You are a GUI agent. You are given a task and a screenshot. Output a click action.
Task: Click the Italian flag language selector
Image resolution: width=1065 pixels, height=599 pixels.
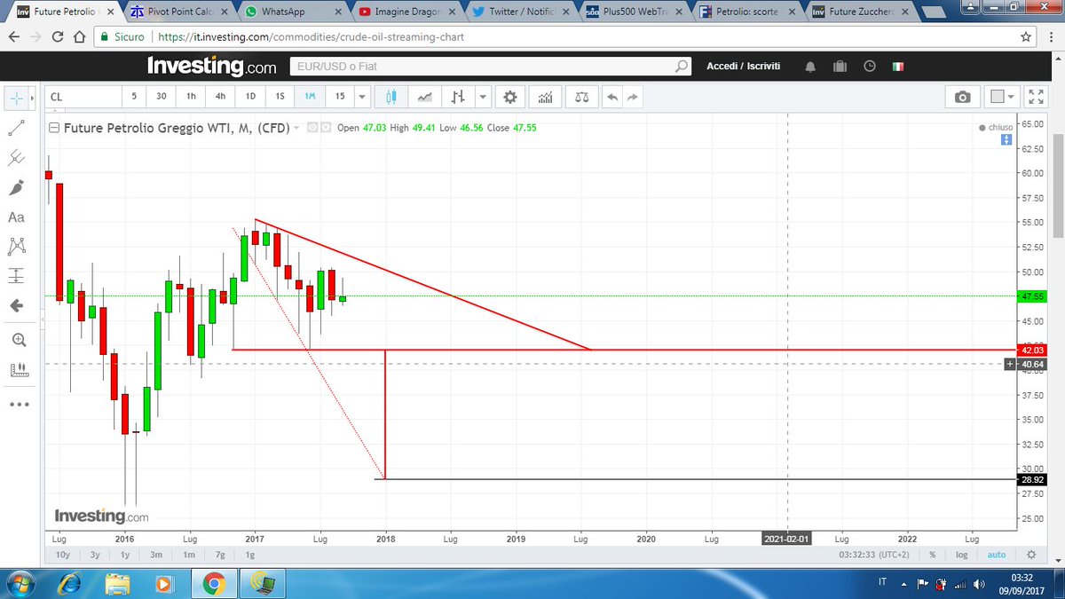click(x=898, y=67)
